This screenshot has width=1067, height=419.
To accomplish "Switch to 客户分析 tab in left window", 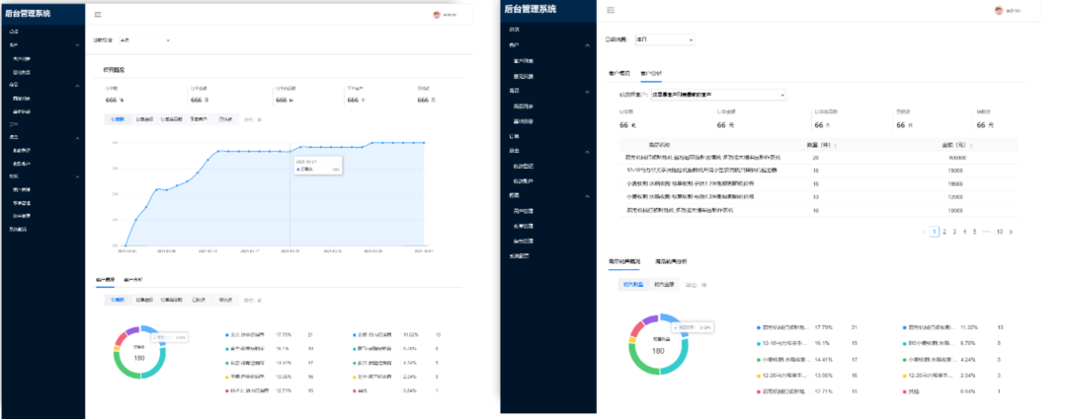I will 133,280.
